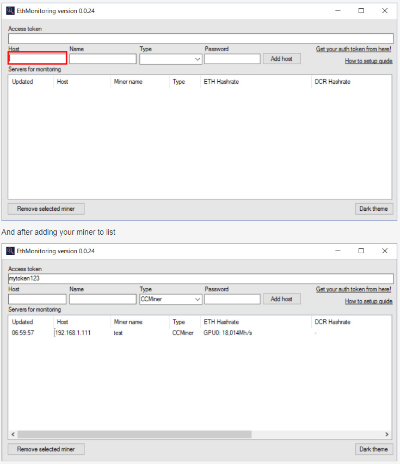Click the ETH Hashrate column header in upper window
This screenshot has width=400, height=464.
[x=221, y=82]
